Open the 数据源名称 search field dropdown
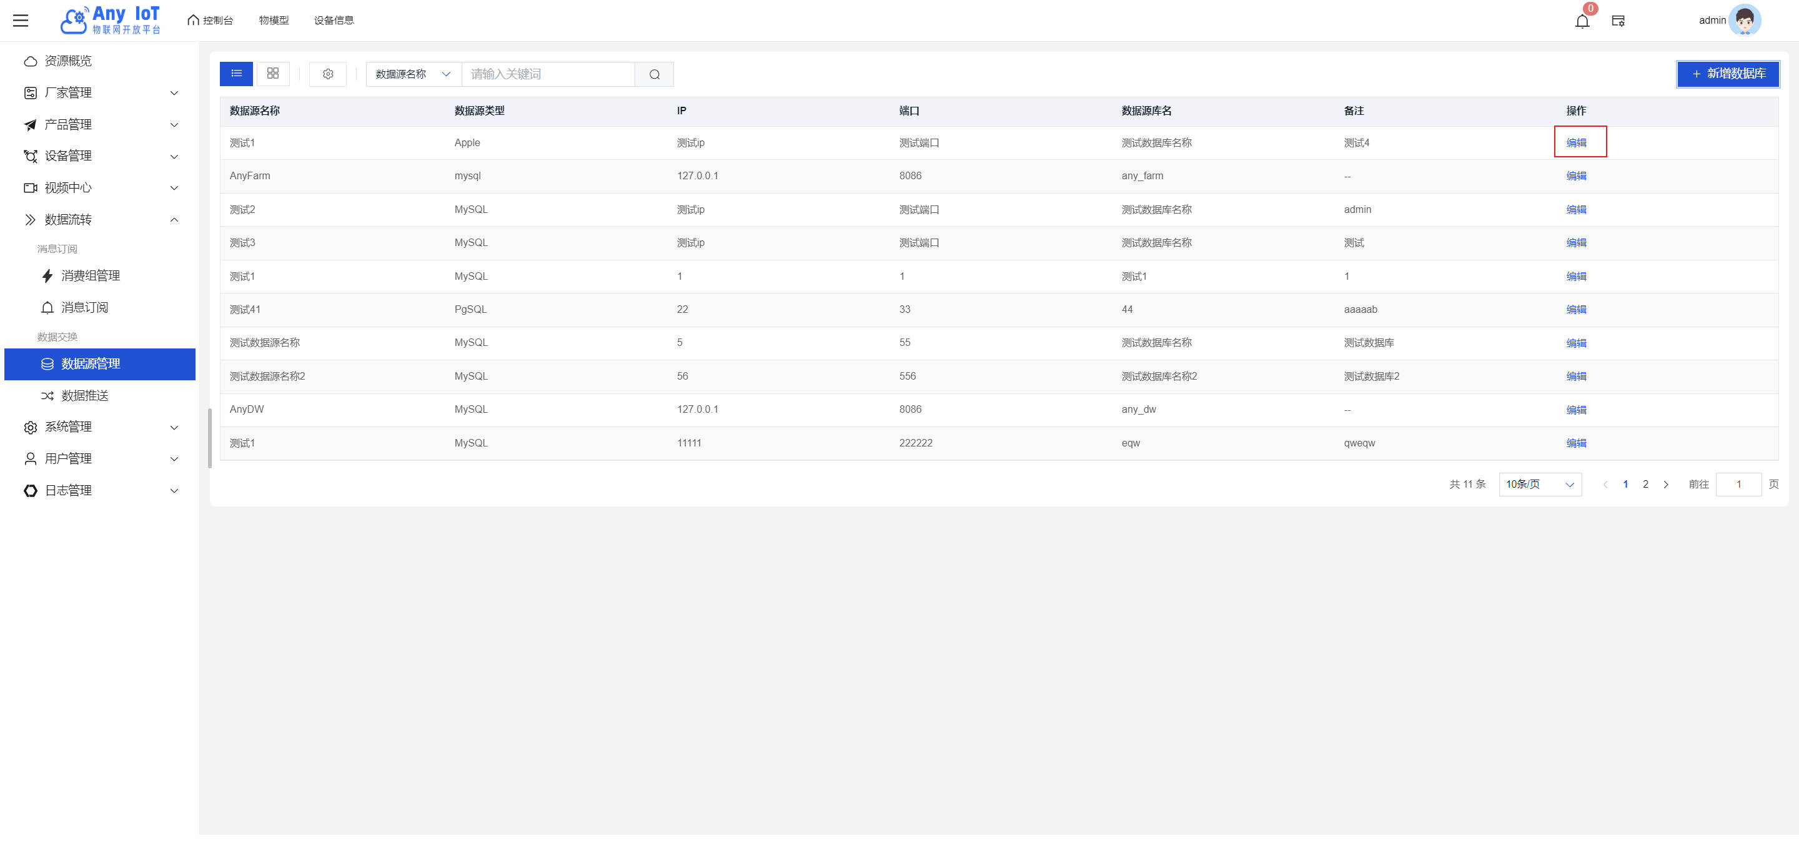 [x=414, y=74]
